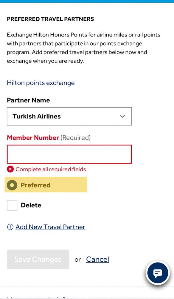This screenshot has height=299, width=174.
Task: Click the Turkish Airlines selected value
Action: tap(37, 116)
